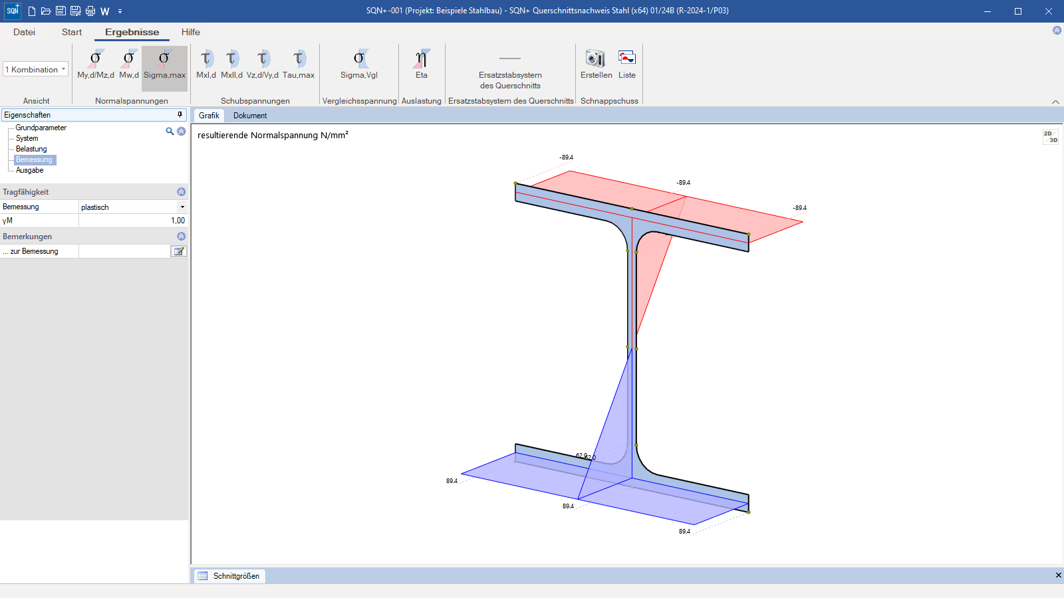Show My,d/Mz,d normal stresses
The width and height of the screenshot is (1064, 598).
(x=96, y=64)
